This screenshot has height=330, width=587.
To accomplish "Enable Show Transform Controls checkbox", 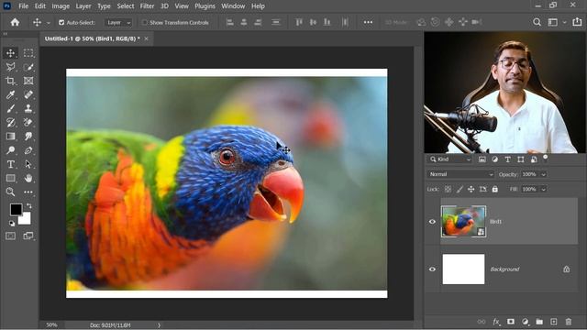I will point(145,23).
